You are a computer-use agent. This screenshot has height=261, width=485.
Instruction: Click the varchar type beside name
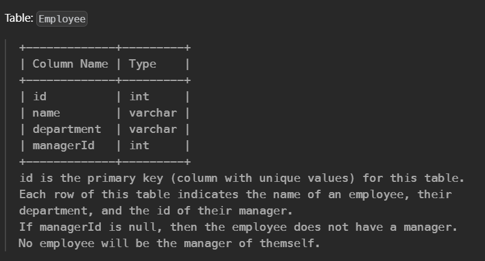click(153, 113)
